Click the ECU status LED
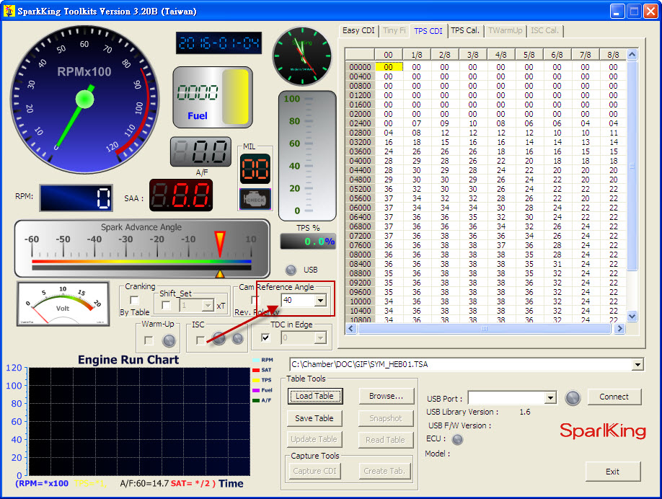662x499 pixels. (457, 439)
